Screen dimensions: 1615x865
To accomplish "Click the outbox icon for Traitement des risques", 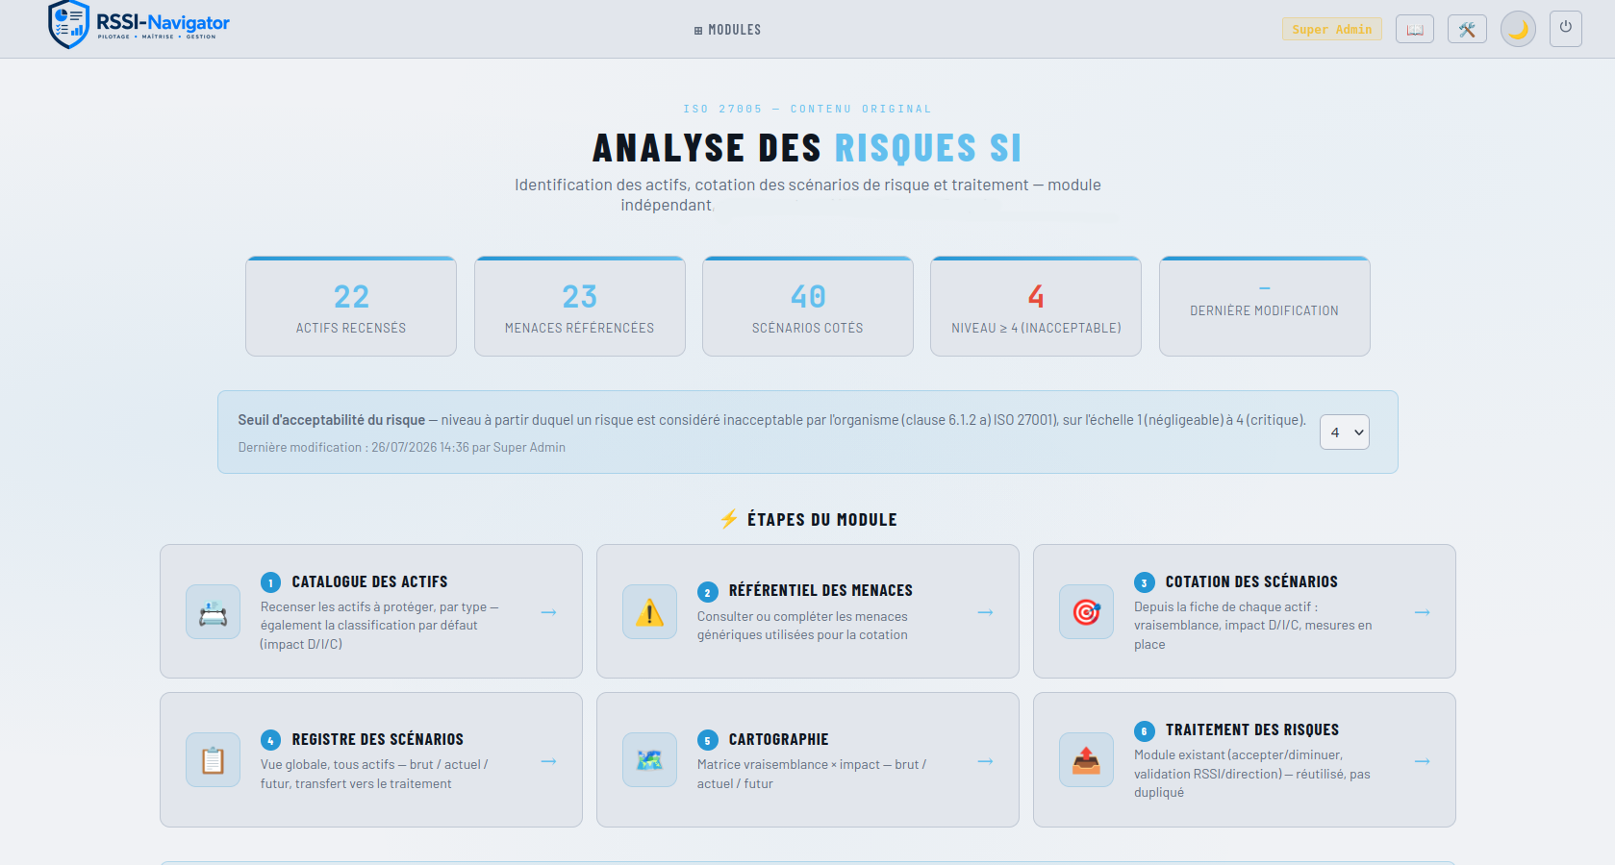I will pos(1086,760).
